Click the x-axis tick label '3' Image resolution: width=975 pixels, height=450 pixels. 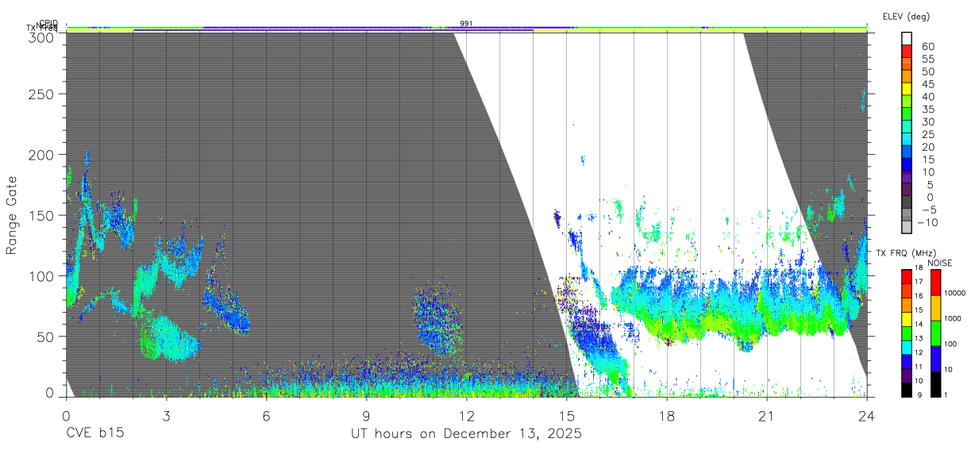(166, 416)
